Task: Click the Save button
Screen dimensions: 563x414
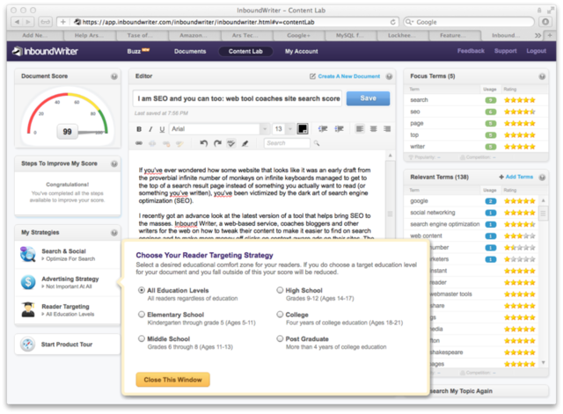Action: pyautogui.click(x=368, y=98)
